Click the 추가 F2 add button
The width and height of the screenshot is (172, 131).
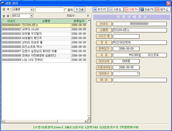tap(100, 9)
